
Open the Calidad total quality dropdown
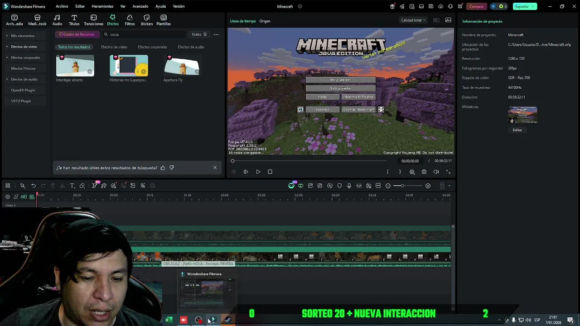[x=413, y=20]
